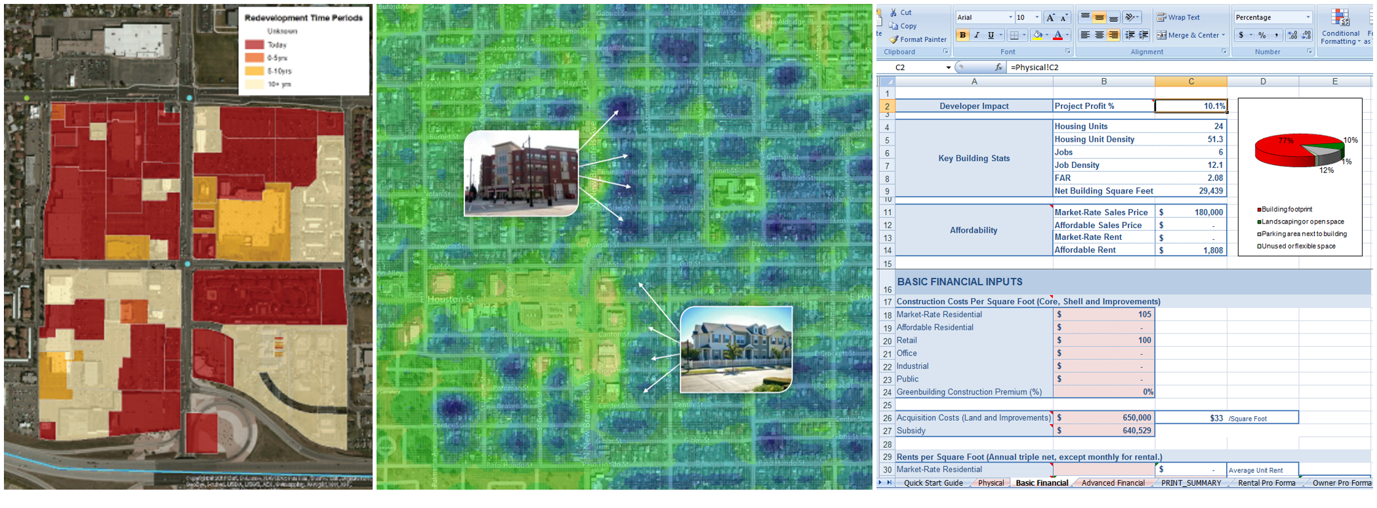Viewport: 1377px width, 508px height.
Task: Open the Arial font name dropdown
Action: [1010, 18]
